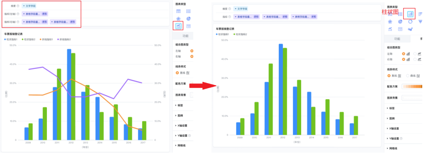Set 左轴 to line type in right panel
Viewport: 429px width, 157px height.
417,54
